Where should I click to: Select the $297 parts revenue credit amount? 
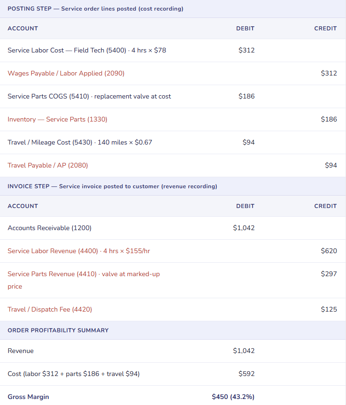click(329, 274)
